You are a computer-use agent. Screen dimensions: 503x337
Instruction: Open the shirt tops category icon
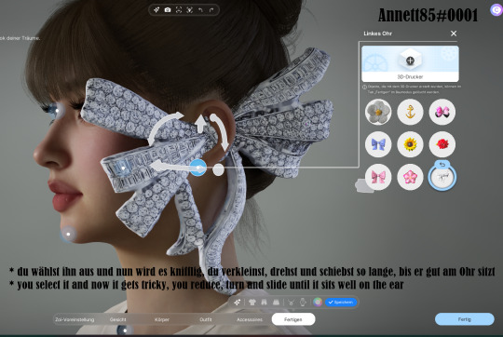(252, 303)
